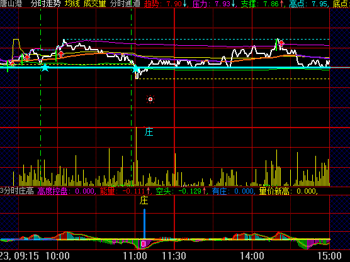Image resolution: width=350 pixels, height=262 pixels.
Task: Click the cyan 庄 label in the volume area
Action: pos(149,132)
